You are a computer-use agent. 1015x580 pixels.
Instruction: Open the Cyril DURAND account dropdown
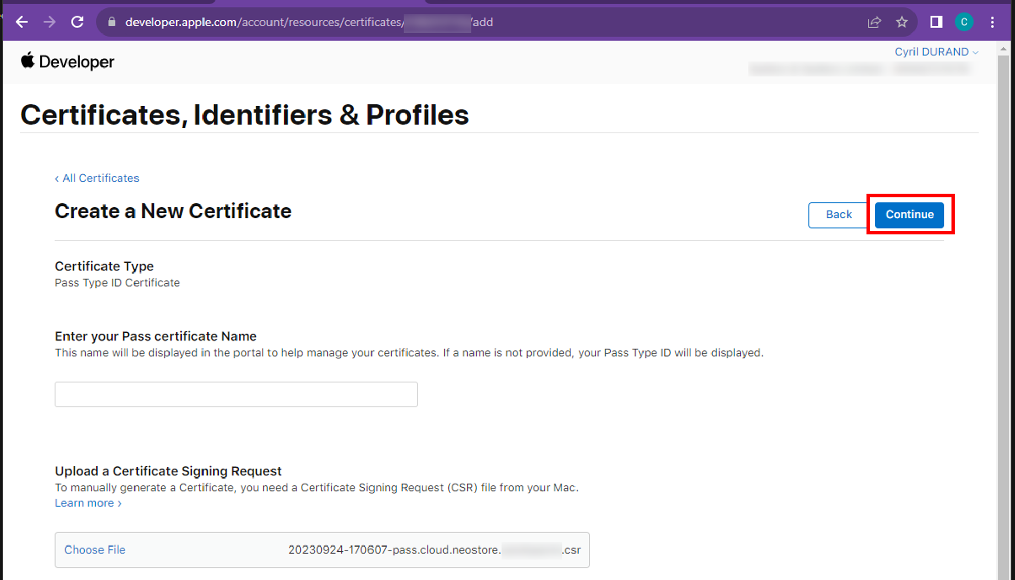[x=936, y=52]
